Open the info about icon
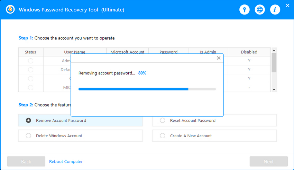Viewport: 294px width, 170px height. pos(275,10)
